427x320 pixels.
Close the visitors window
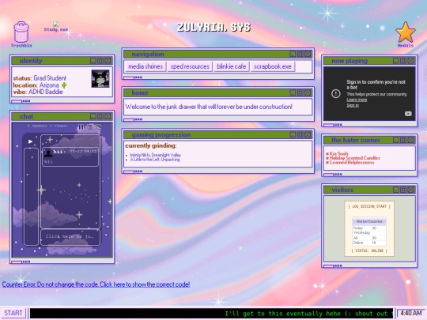pos(410,190)
